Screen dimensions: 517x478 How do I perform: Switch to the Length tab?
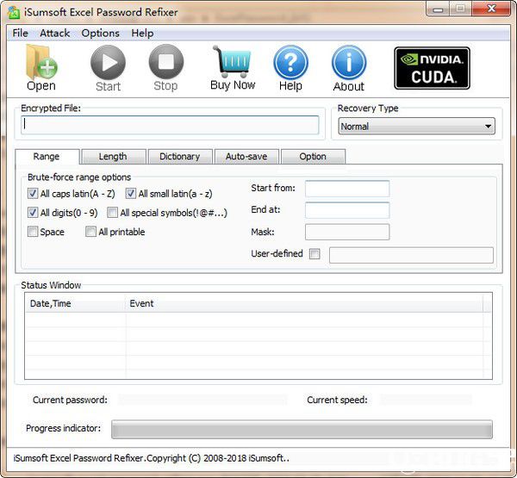coord(113,157)
